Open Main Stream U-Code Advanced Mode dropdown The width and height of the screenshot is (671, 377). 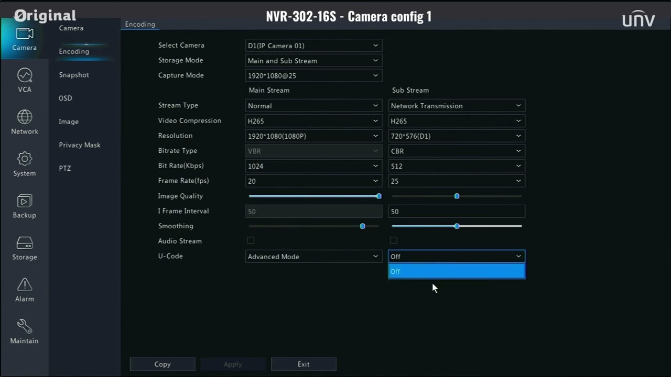313,257
